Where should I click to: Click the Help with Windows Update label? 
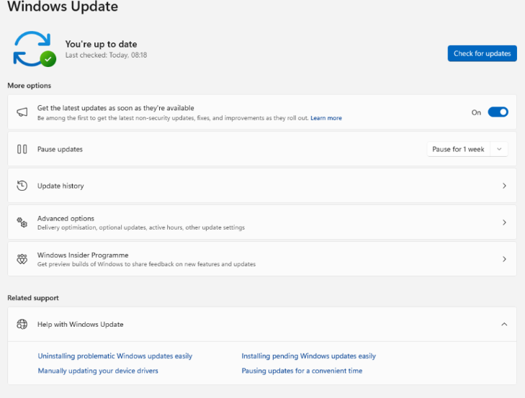click(81, 325)
